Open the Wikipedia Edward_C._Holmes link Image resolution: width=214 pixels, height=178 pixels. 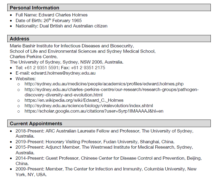pyautogui.click(x=74, y=100)
